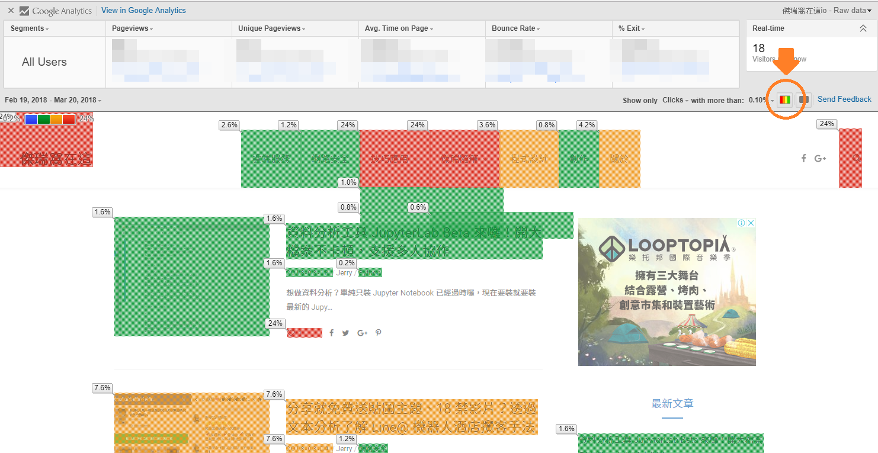Click the ad info icon on Looptopia banner
This screenshot has height=453, width=878.
tap(741, 223)
